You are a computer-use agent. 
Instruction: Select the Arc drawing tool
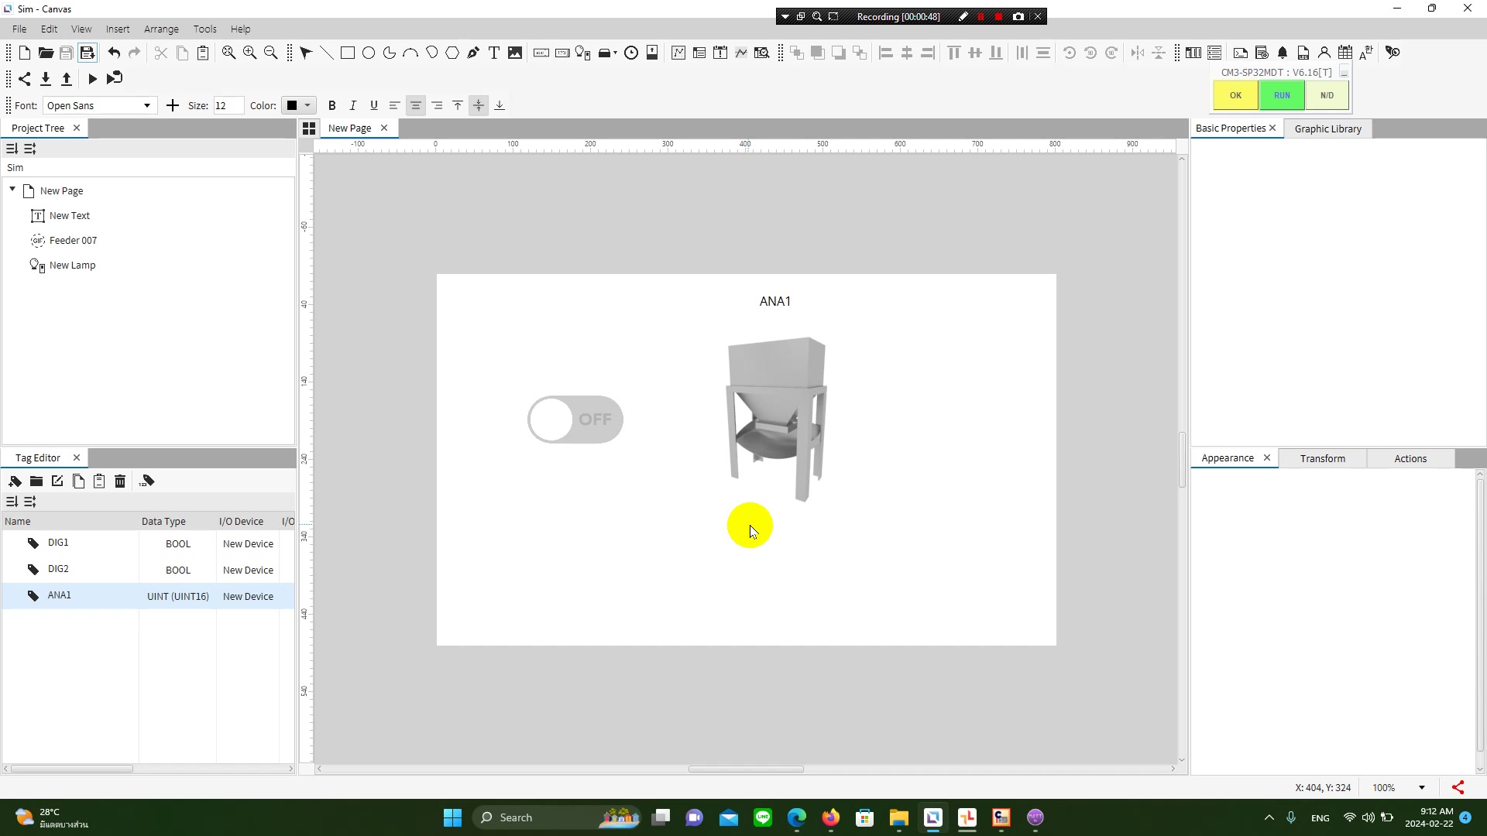point(410,53)
